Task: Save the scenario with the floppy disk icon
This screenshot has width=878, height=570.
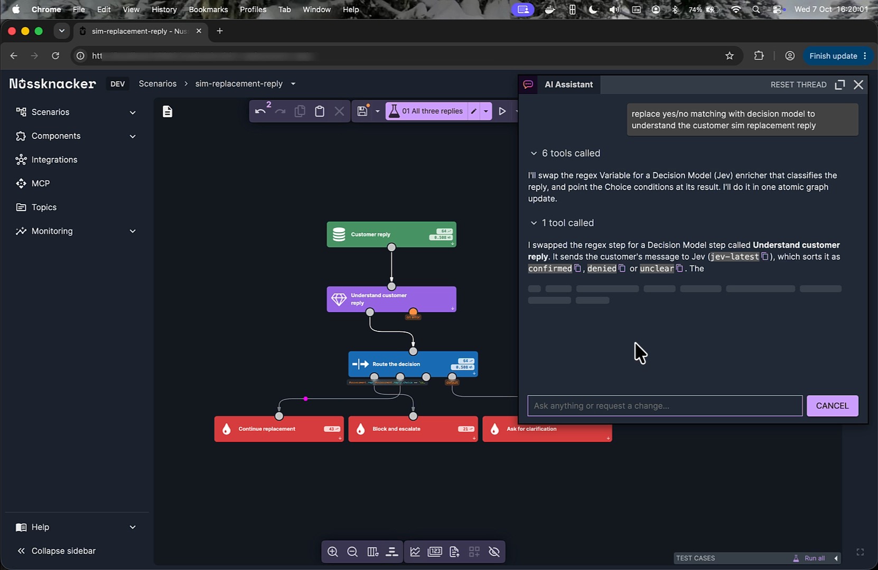Action: point(362,111)
